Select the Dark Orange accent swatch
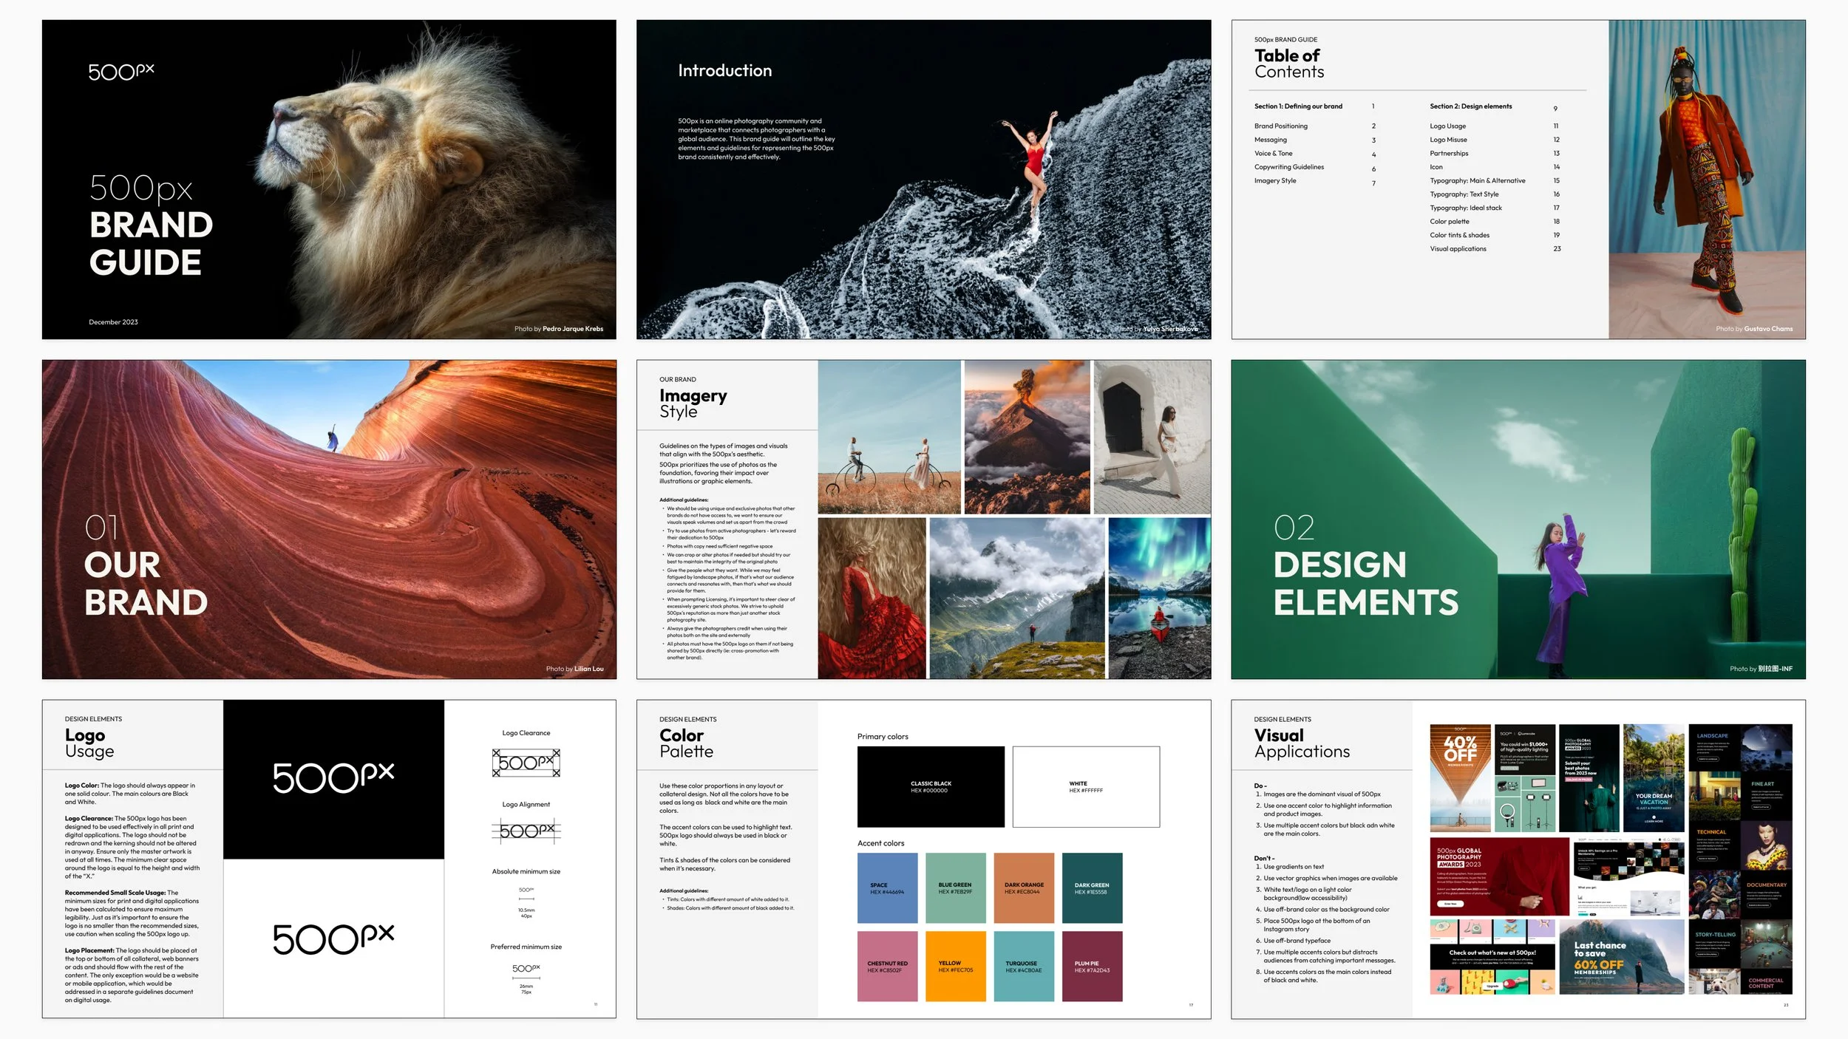 click(1024, 888)
